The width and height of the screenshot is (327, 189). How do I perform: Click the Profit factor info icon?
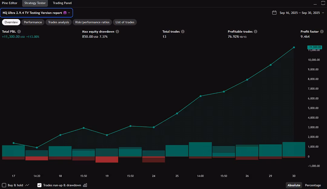pyautogui.click(x=322, y=32)
